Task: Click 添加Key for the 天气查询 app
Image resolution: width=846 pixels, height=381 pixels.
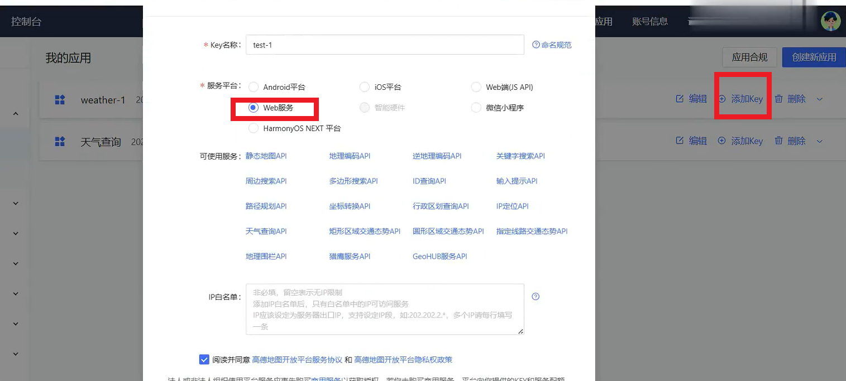Action: [740, 141]
